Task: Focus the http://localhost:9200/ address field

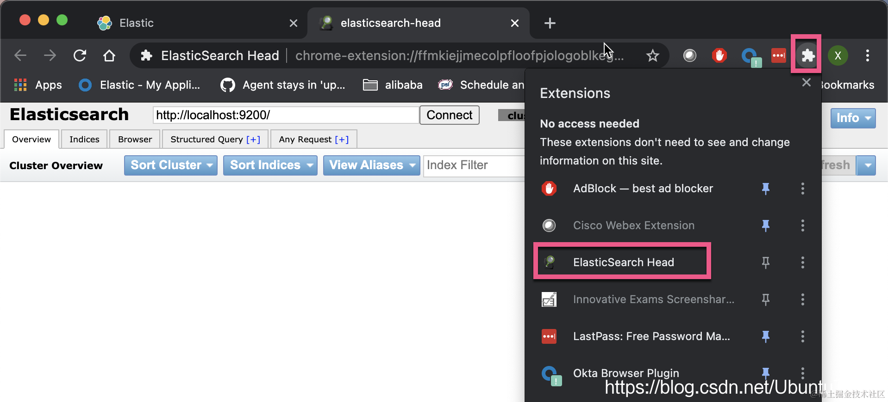Action: 286,115
